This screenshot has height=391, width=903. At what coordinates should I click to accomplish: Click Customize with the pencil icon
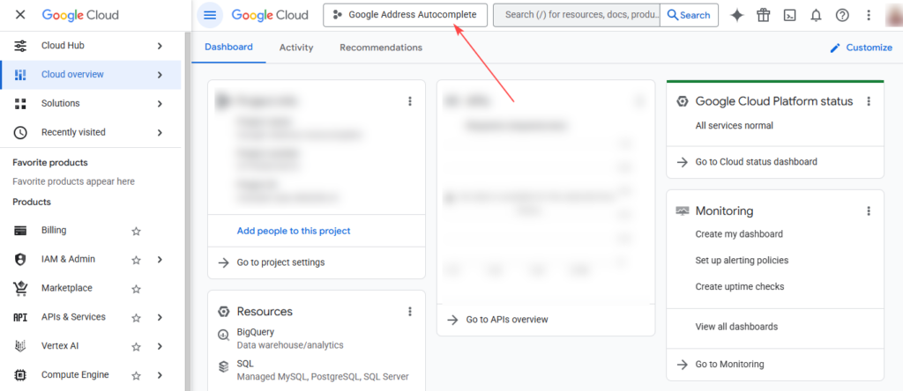click(861, 48)
